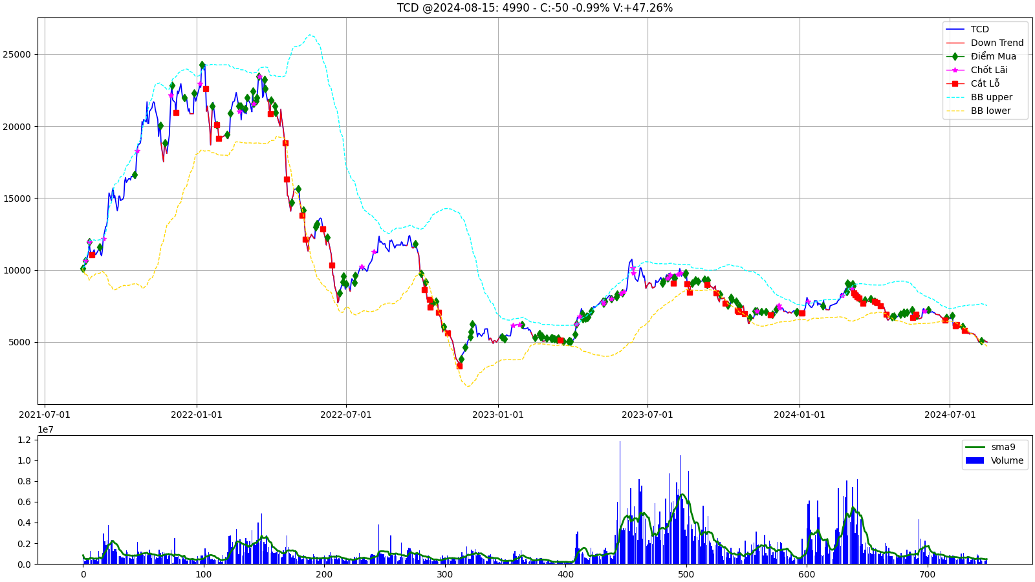Click the 400 index label on volume x-axis
Viewport: 1035px width, 582px height.
565,574
